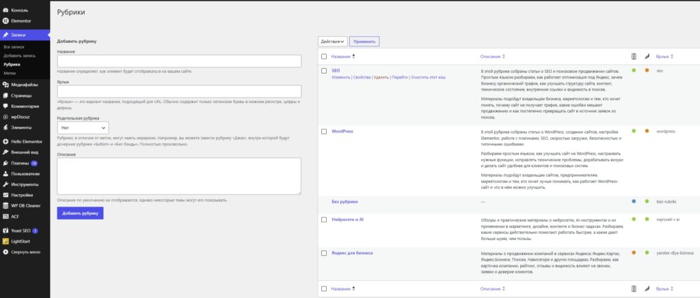The height and width of the screenshot is (298, 700).
Task: Sort by Название in table footer
Action: coord(343,288)
